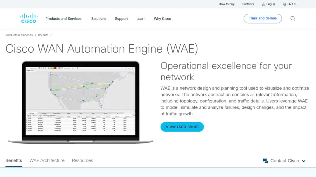316x177 pixels.
Task: Follow the How to buy link
Action: (226, 4)
